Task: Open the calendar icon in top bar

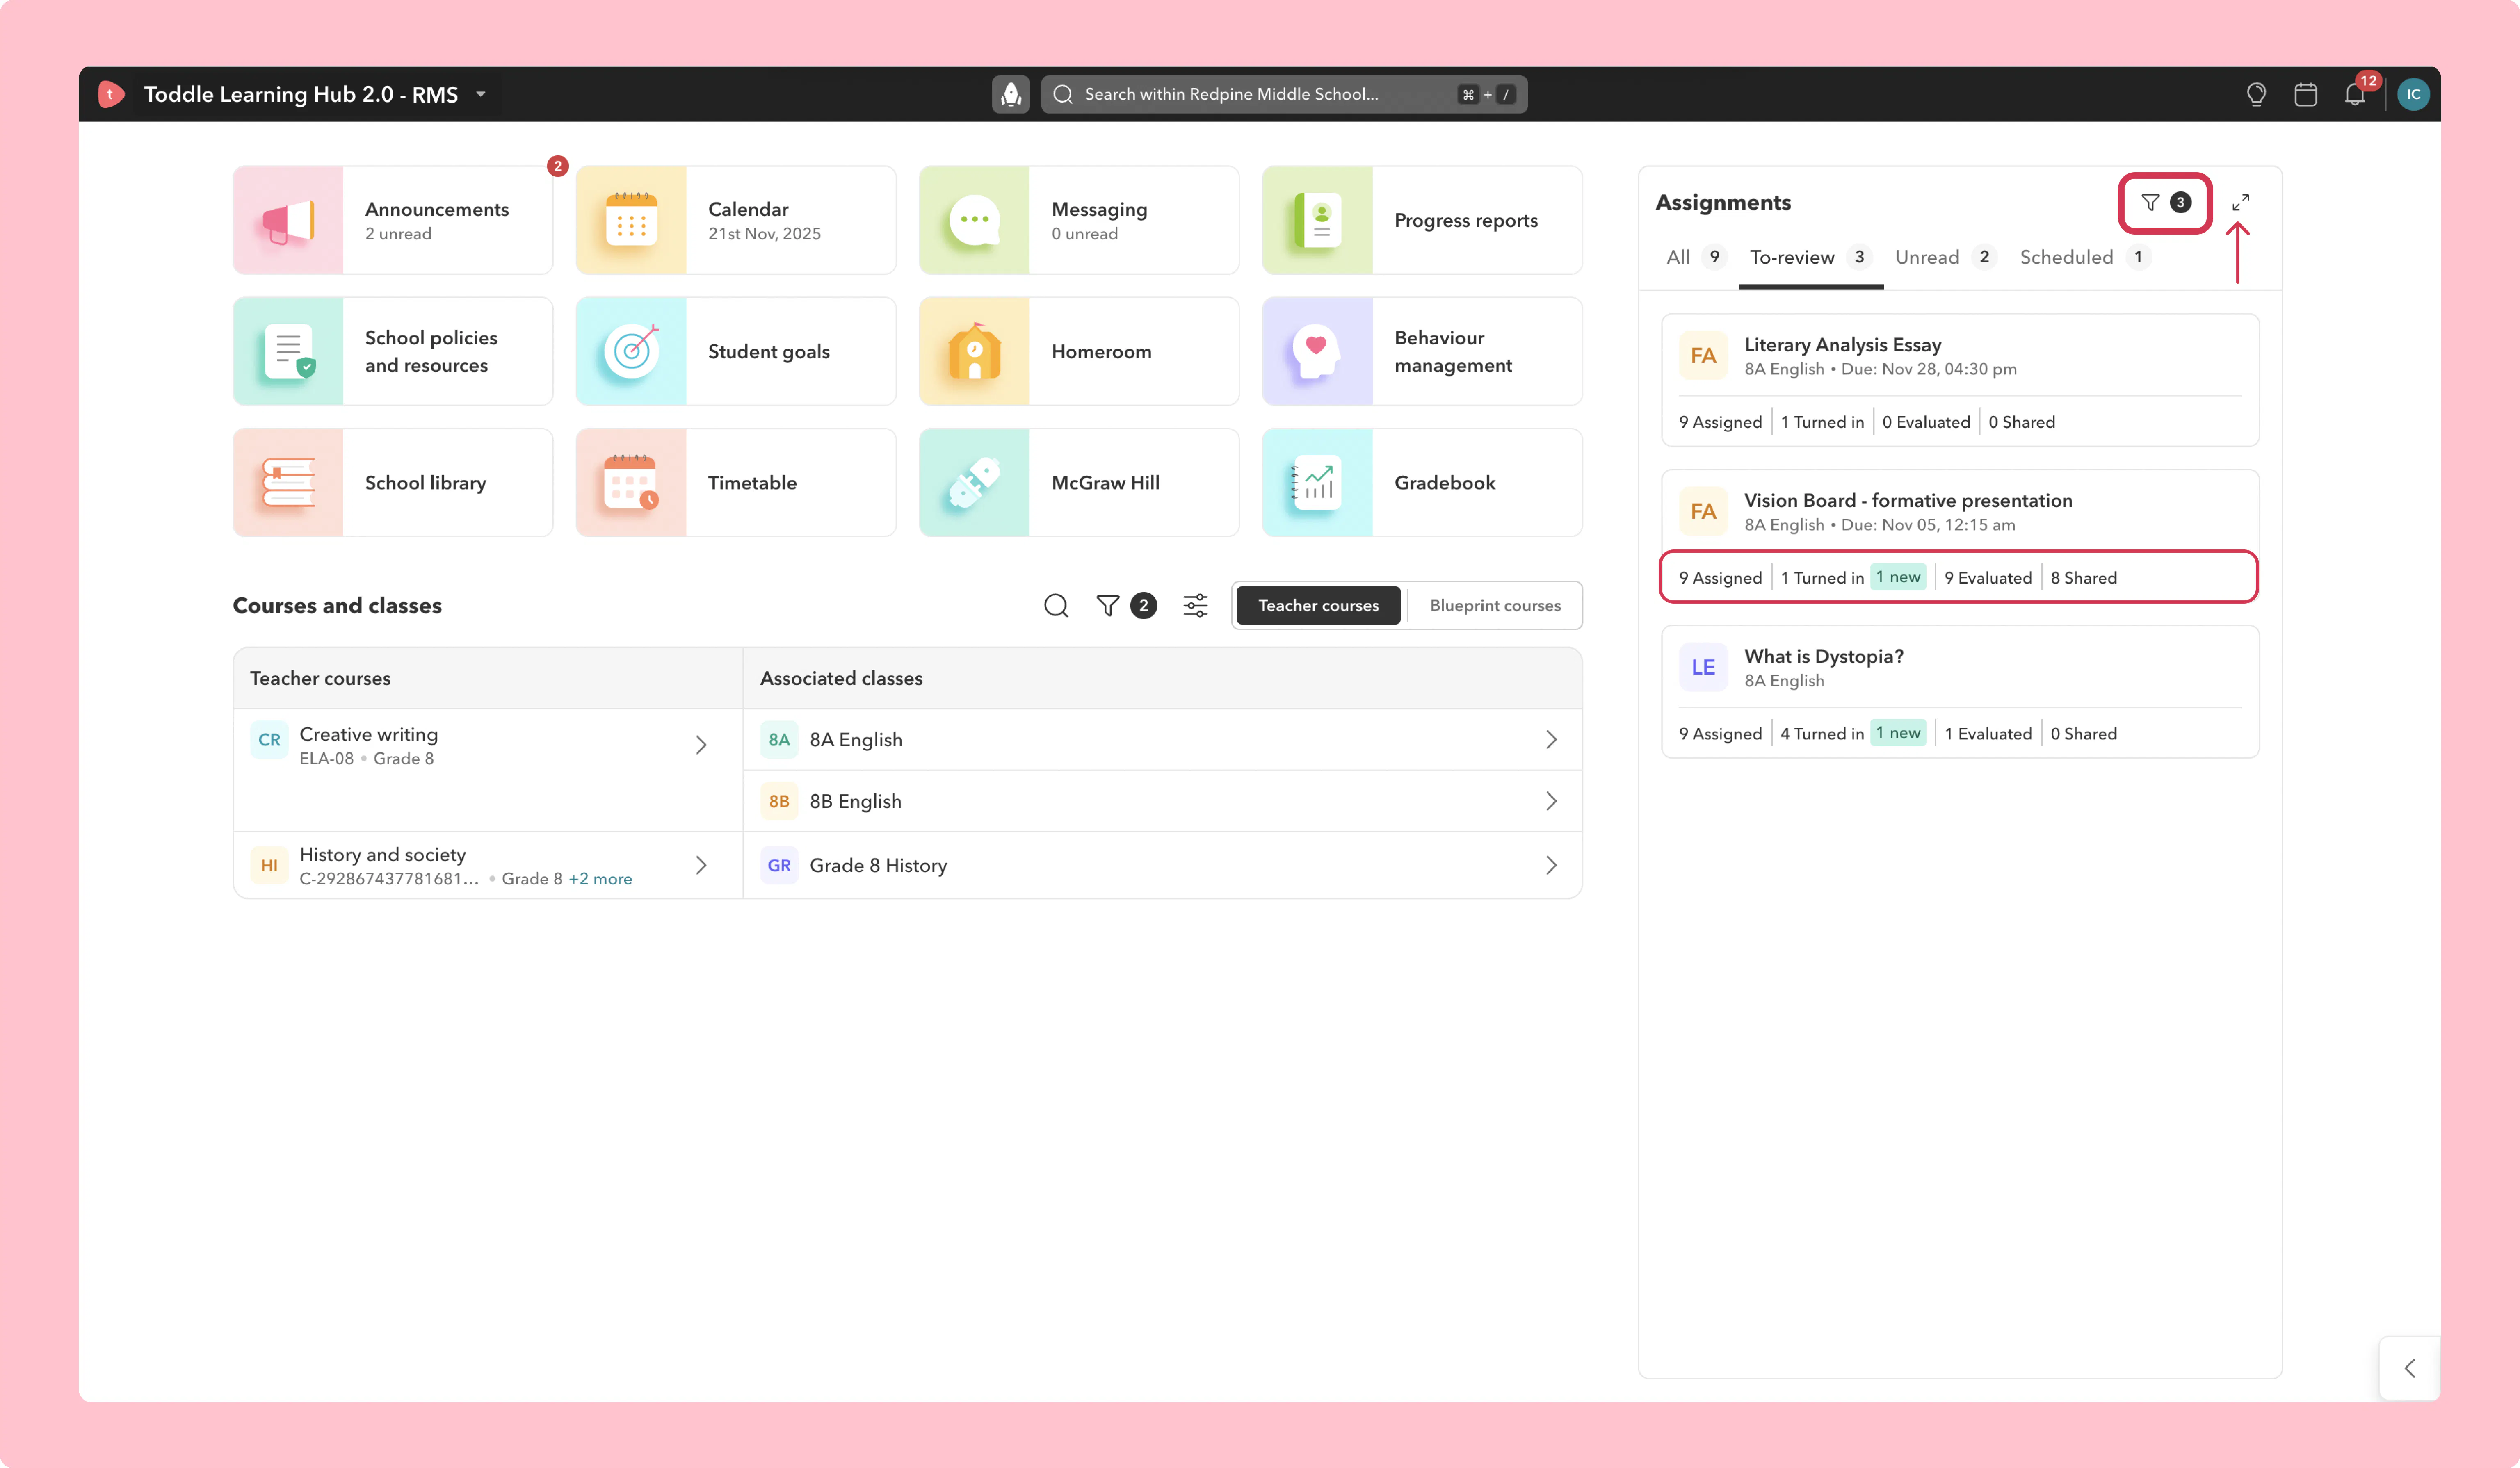Action: pyautogui.click(x=2306, y=94)
